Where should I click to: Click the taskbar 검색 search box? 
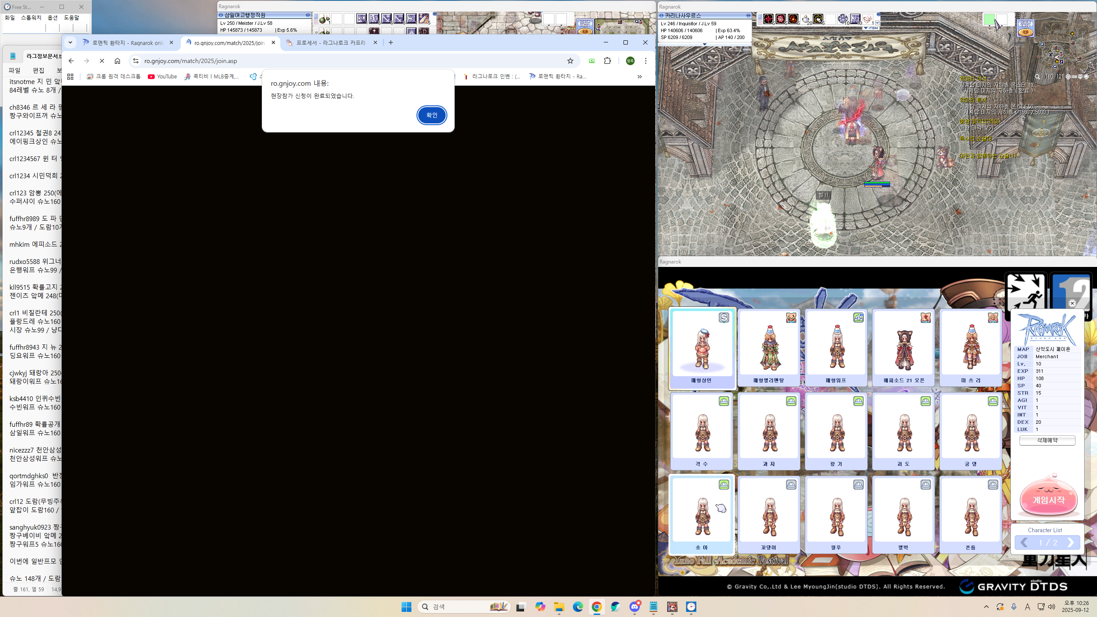(x=465, y=607)
